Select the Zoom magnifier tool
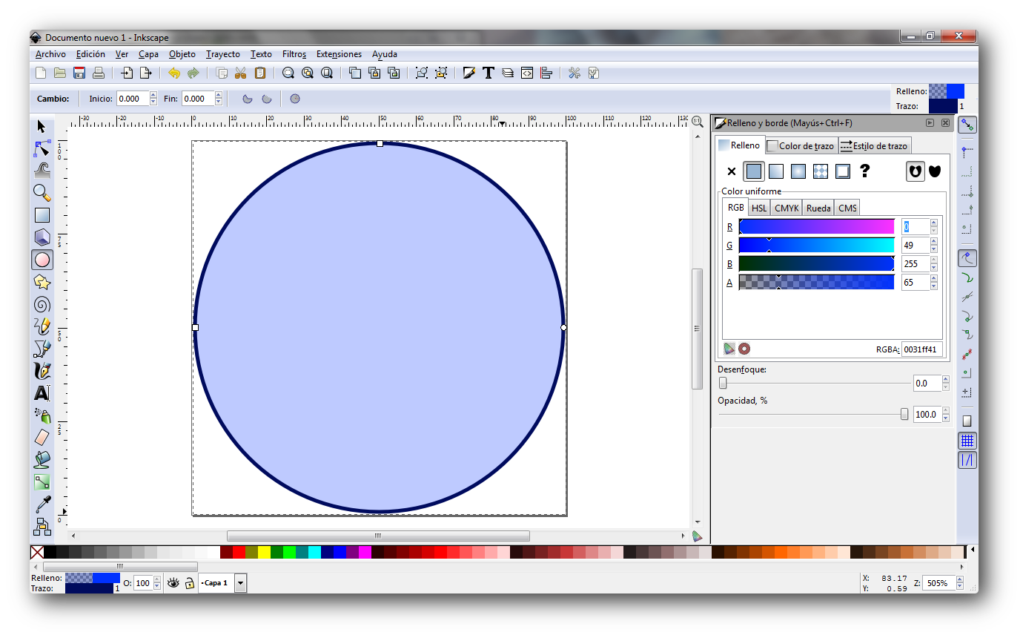 click(42, 193)
